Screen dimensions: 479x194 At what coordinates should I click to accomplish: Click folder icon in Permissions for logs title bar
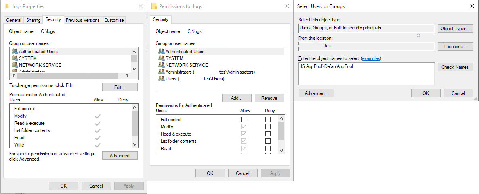(154, 6)
